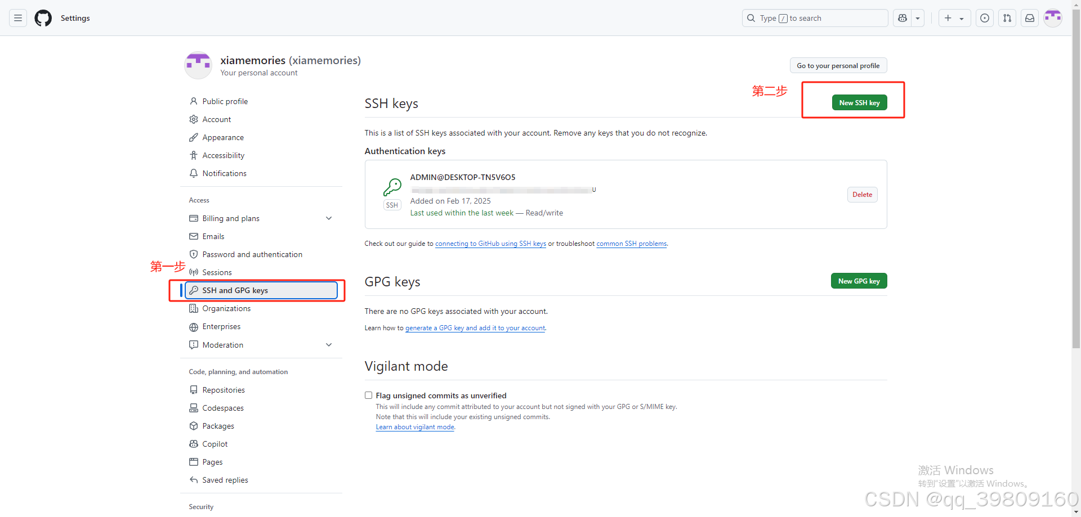Click Added on Feb 17, 2025 text

click(x=450, y=201)
